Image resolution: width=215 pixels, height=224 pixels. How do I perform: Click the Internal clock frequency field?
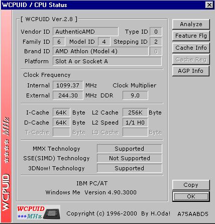pos(68,85)
